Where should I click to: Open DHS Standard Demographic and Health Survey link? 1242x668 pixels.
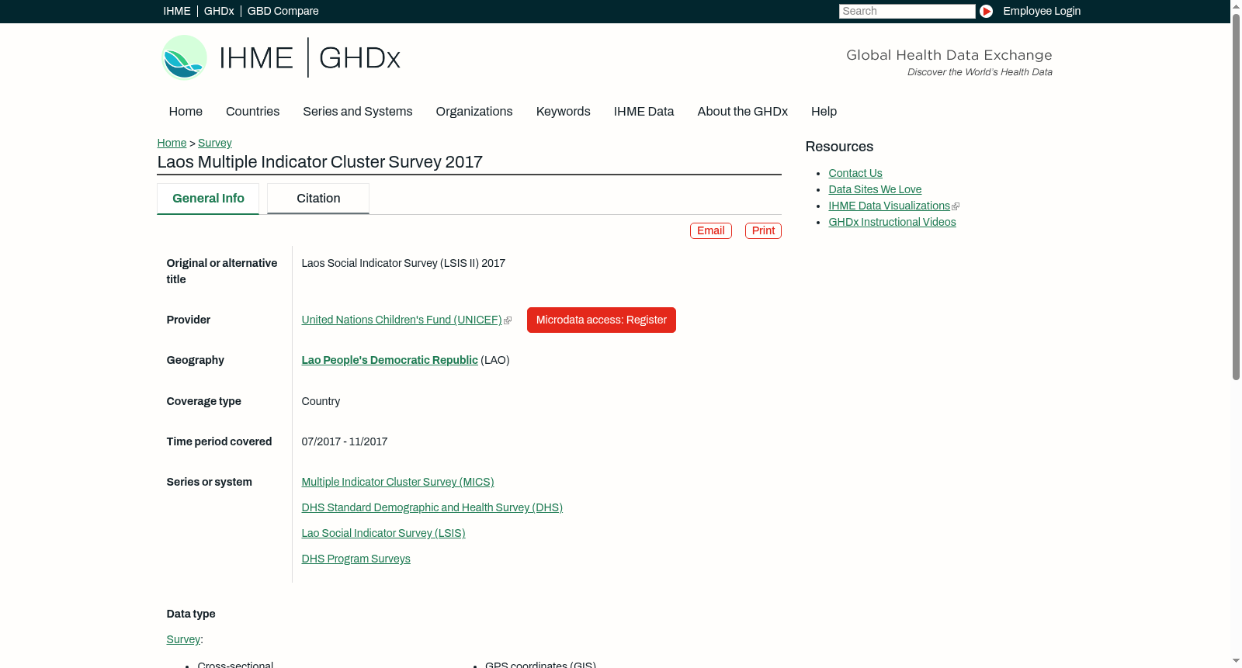click(432, 507)
